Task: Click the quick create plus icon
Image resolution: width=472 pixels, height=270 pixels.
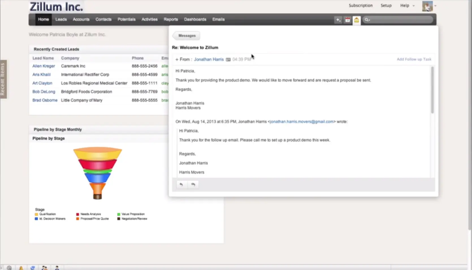Action: (x=338, y=20)
